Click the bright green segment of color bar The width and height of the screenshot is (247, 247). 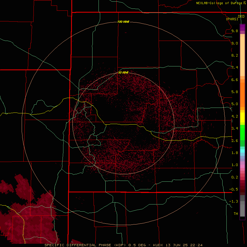coord(242,133)
